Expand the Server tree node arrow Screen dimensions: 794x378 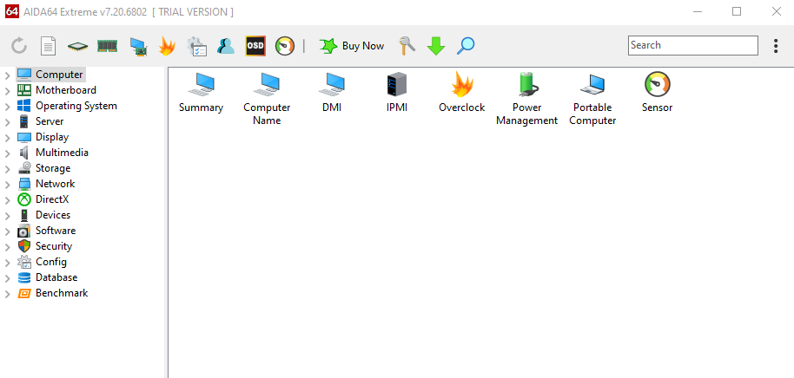[x=7, y=122]
